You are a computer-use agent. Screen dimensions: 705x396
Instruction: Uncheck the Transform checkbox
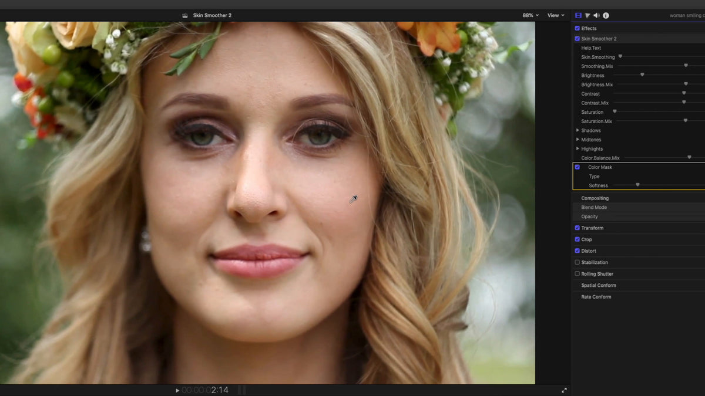(577, 228)
